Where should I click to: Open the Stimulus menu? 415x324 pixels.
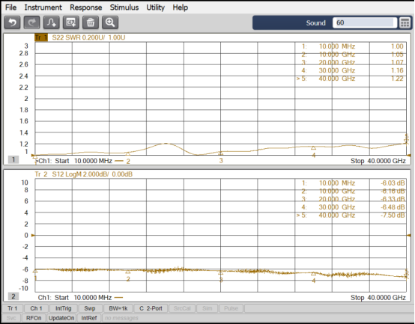[124, 7]
